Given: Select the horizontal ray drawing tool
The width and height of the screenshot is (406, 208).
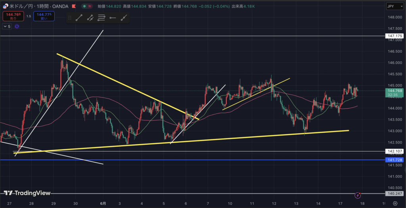Looking at the screenshot, I should click(x=113, y=18).
